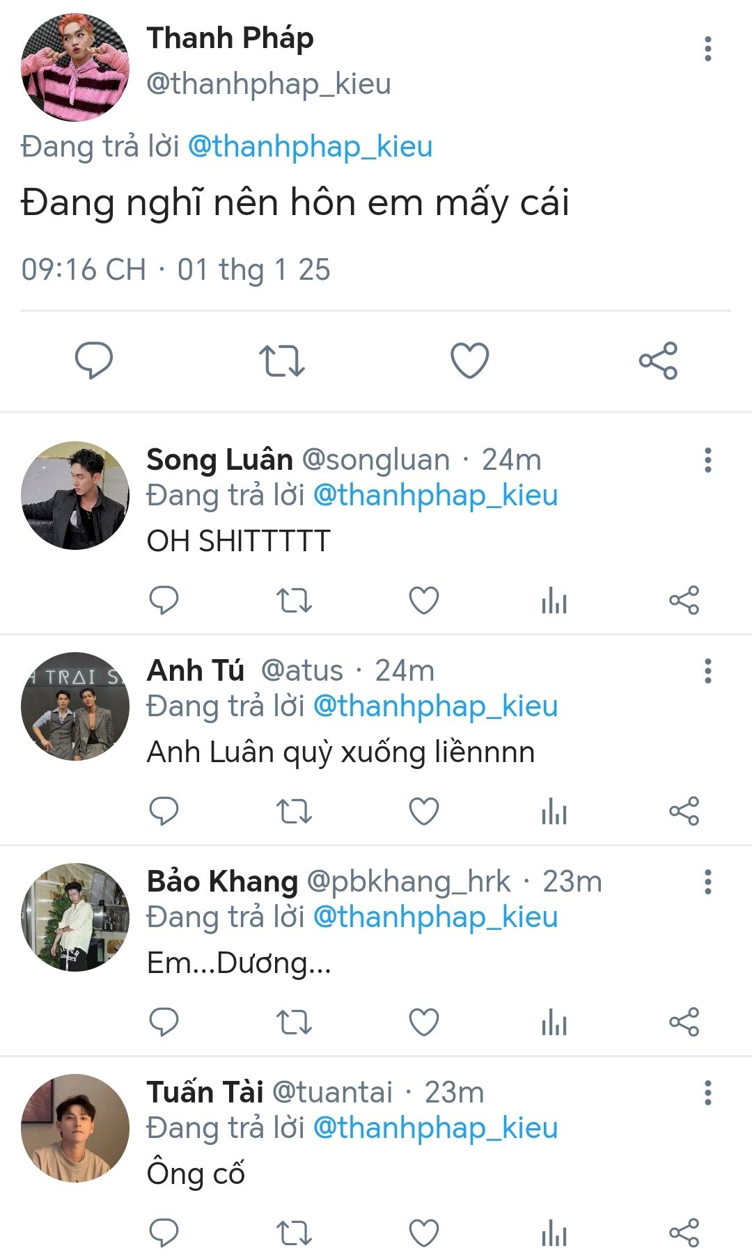The width and height of the screenshot is (752, 1257).
Task: View analytics for Song Luân's reply
Action: 554,601
